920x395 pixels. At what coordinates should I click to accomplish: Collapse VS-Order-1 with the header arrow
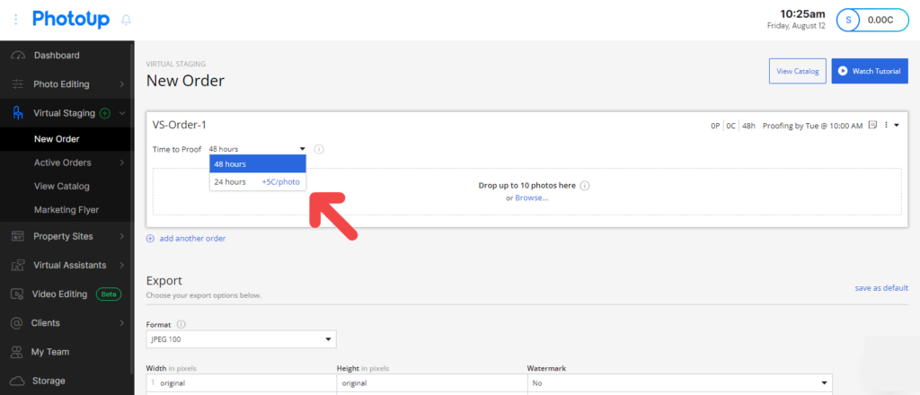tap(897, 125)
